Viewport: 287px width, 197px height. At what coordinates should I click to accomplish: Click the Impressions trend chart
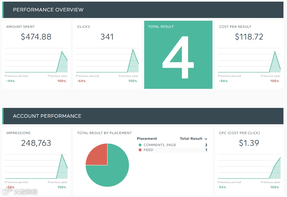click(36, 166)
